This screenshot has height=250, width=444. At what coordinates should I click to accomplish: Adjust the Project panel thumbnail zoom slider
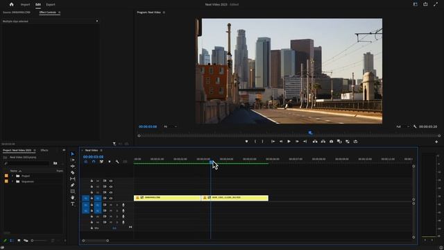[39, 241]
